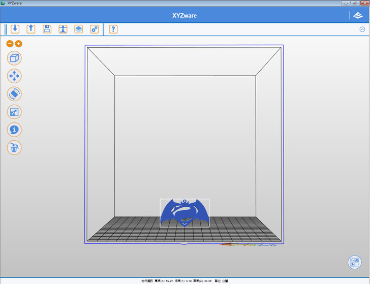Open Help with the question mark icon

pyautogui.click(x=113, y=29)
